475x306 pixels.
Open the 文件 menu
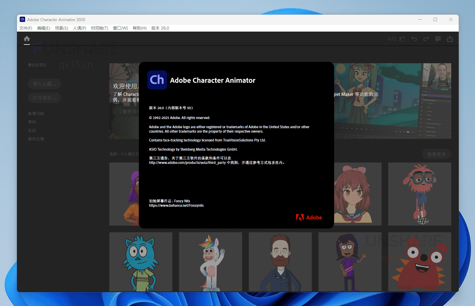click(x=25, y=28)
